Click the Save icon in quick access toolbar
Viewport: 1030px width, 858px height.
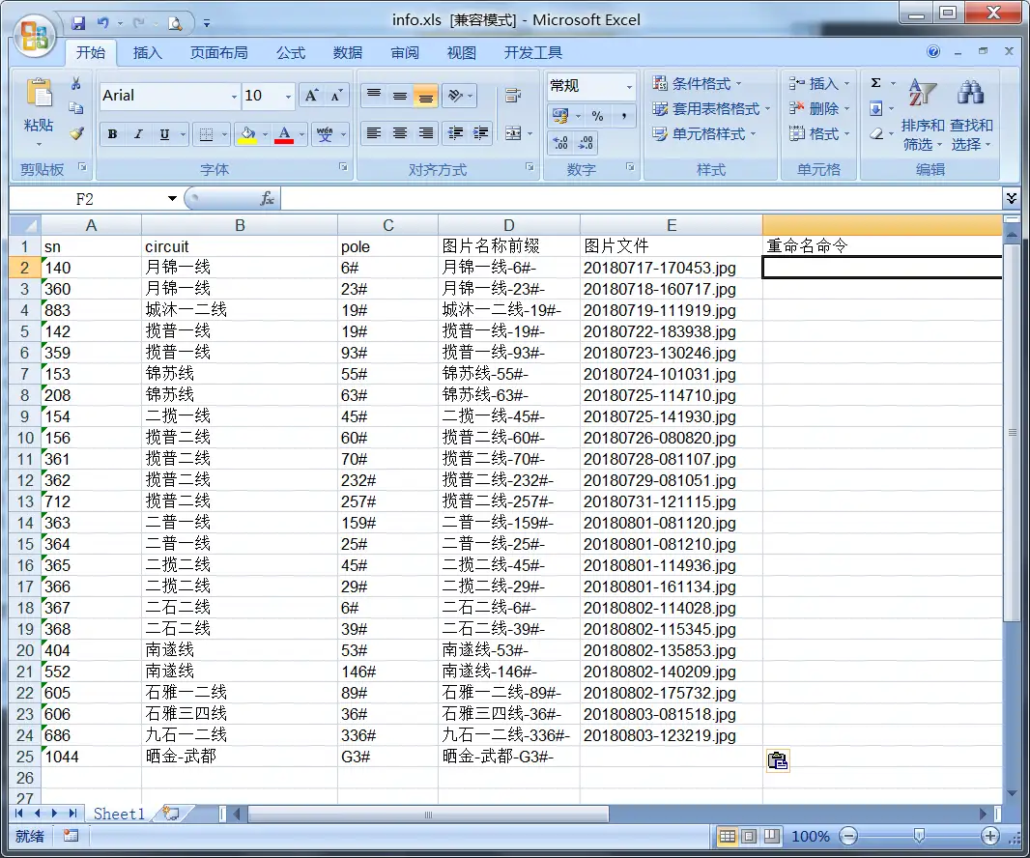click(x=78, y=21)
